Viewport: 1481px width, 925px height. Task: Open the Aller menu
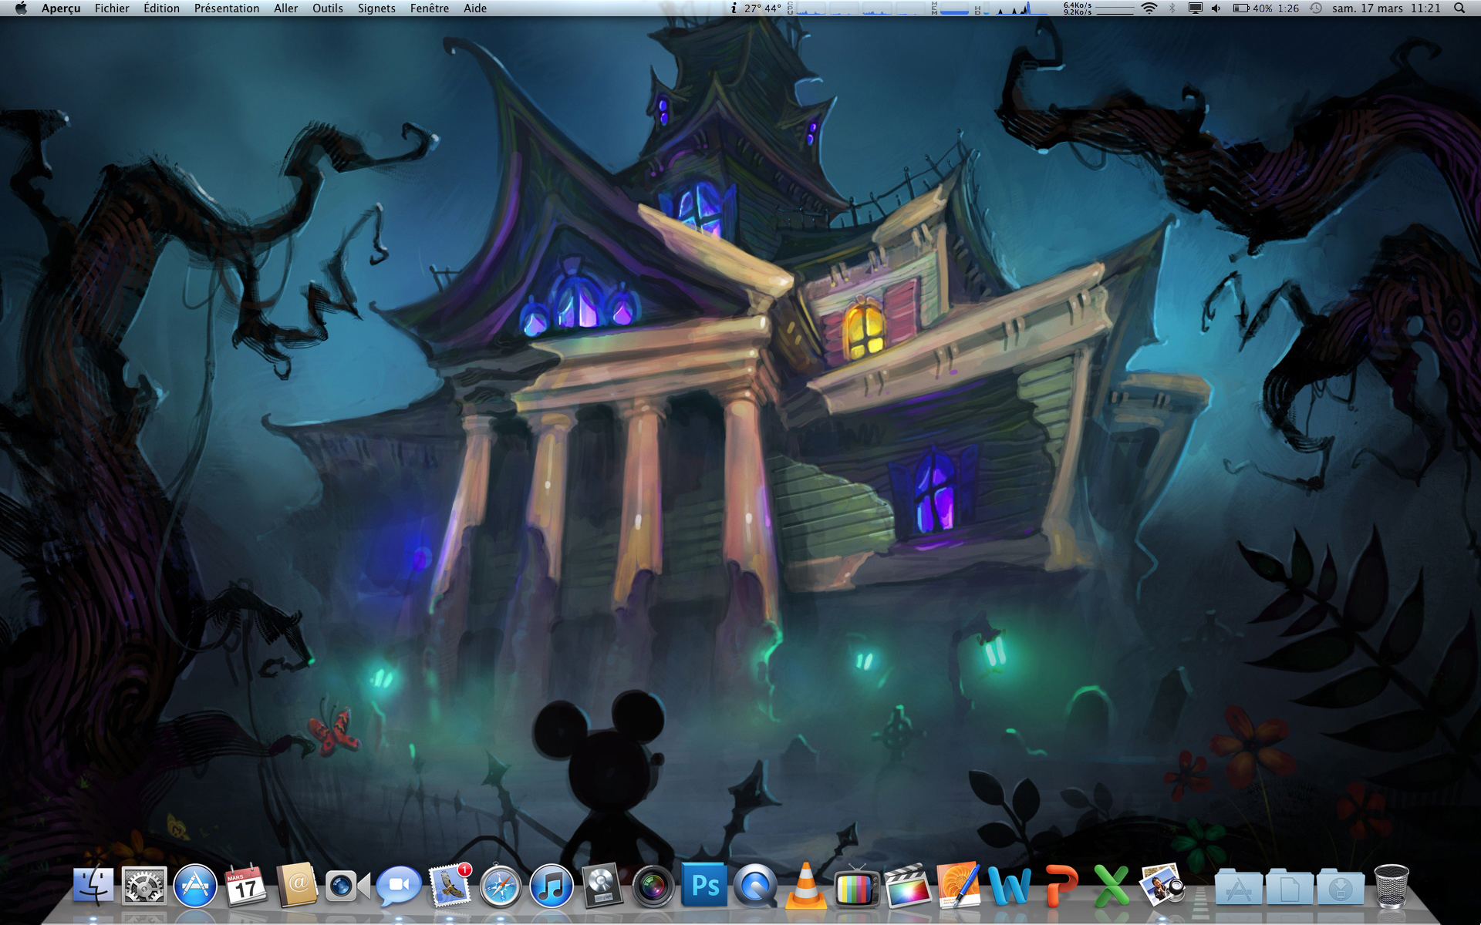click(x=285, y=8)
